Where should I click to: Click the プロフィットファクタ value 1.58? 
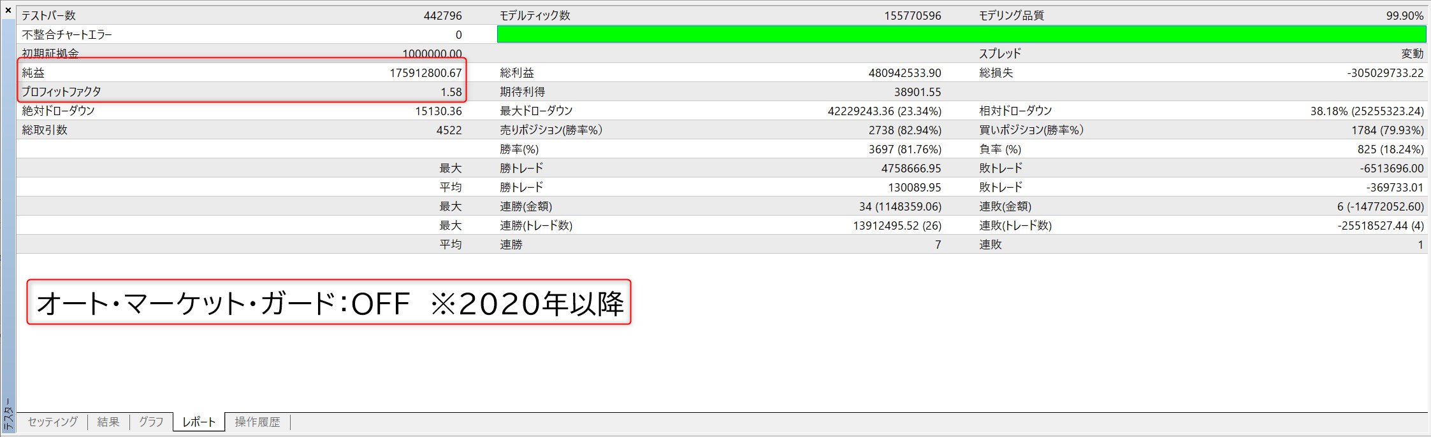click(451, 92)
